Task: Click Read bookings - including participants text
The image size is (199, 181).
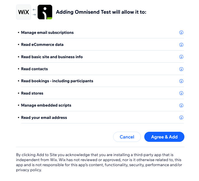Action: point(57,81)
